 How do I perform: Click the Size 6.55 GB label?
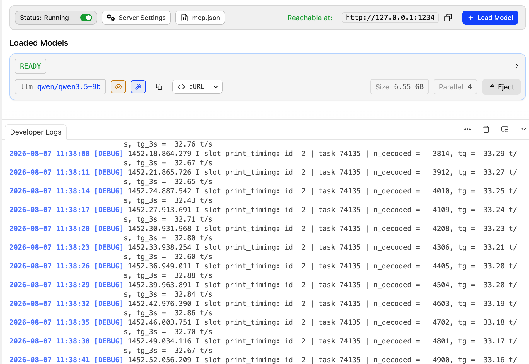(x=399, y=87)
